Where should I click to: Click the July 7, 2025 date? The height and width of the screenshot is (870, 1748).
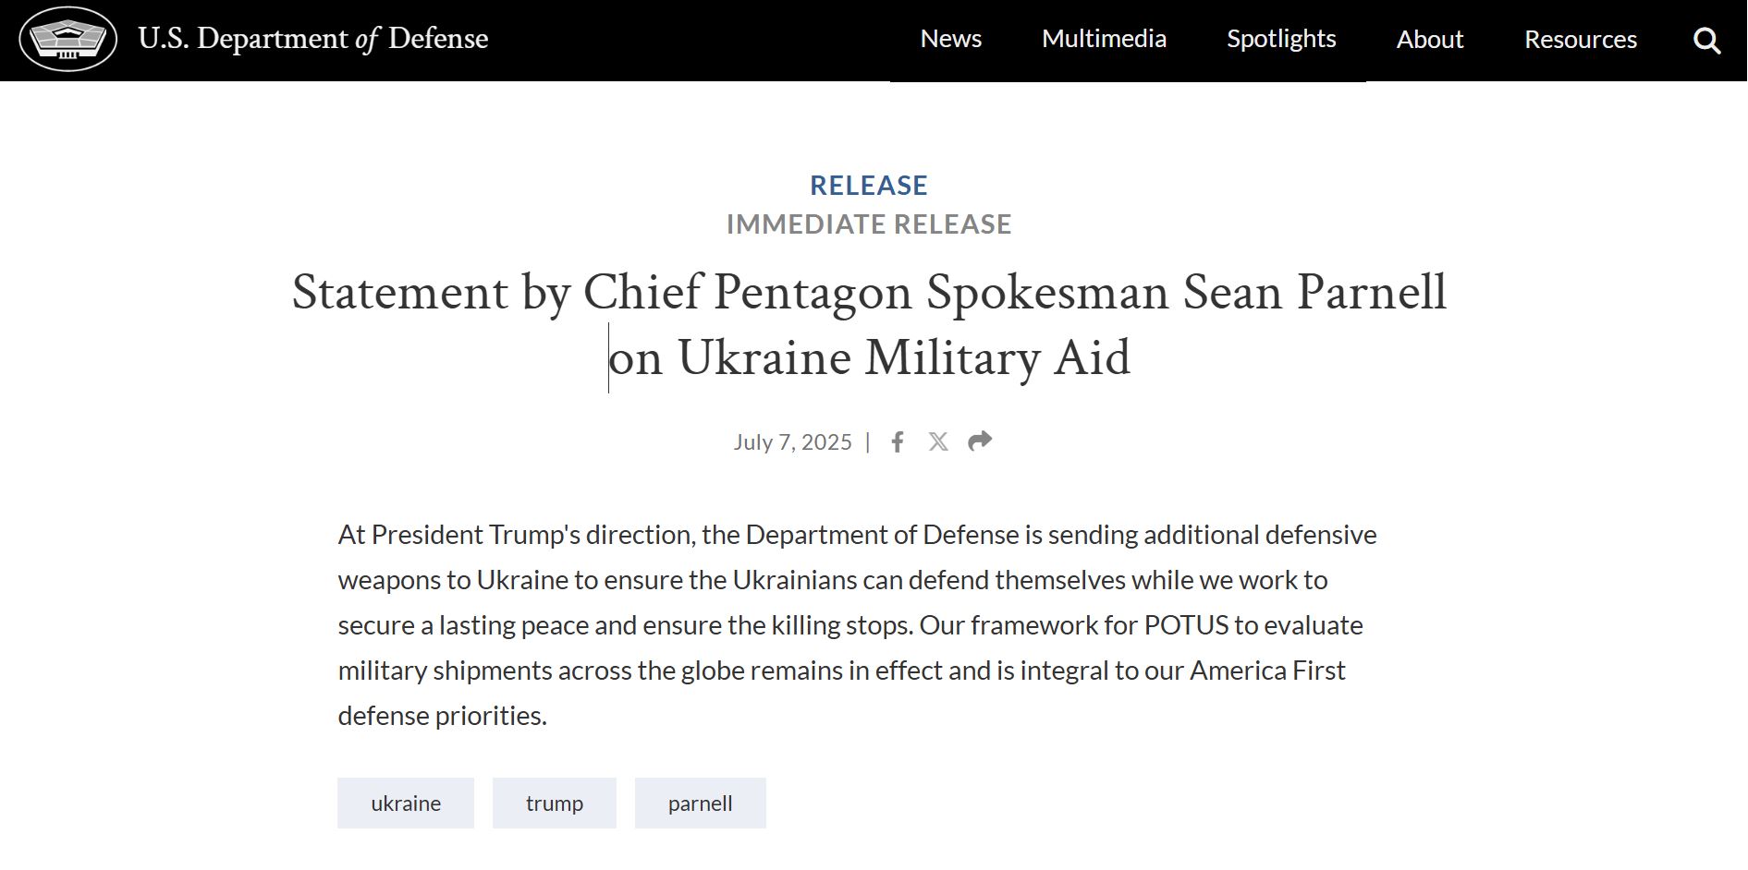coord(793,442)
